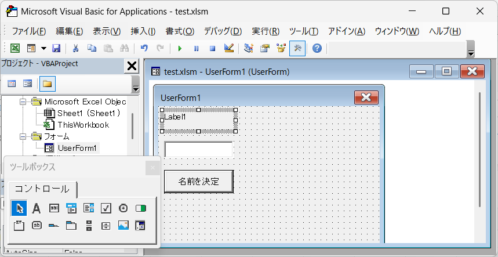Click the Undo arrow icon
This screenshot has width=498, height=257.
point(144,48)
